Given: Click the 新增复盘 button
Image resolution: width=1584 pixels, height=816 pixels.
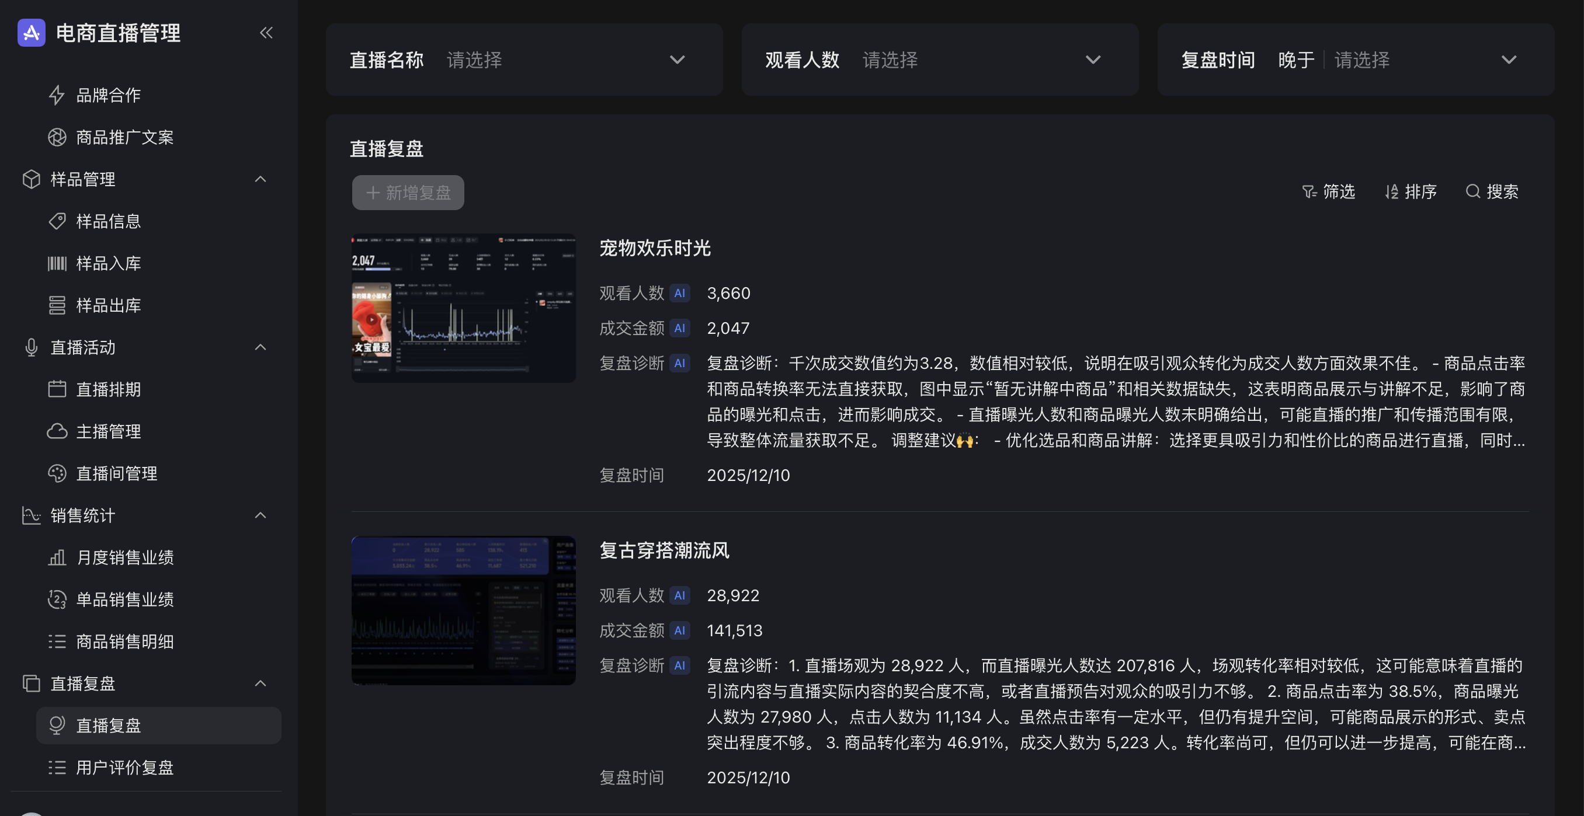Looking at the screenshot, I should pyautogui.click(x=408, y=193).
